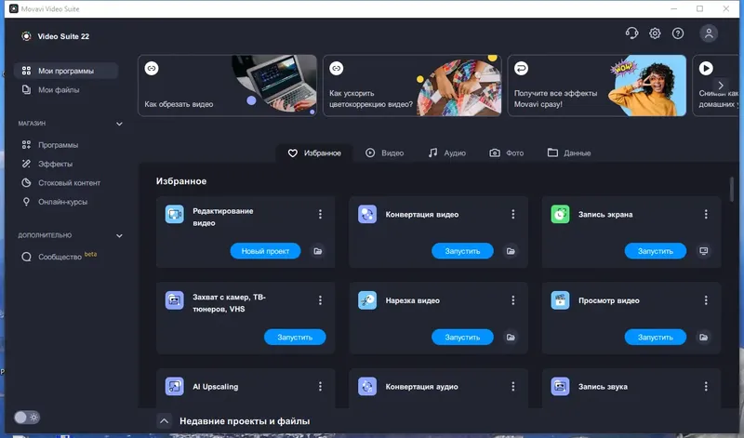Launch Запись экрана with Запустить

(656, 251)
